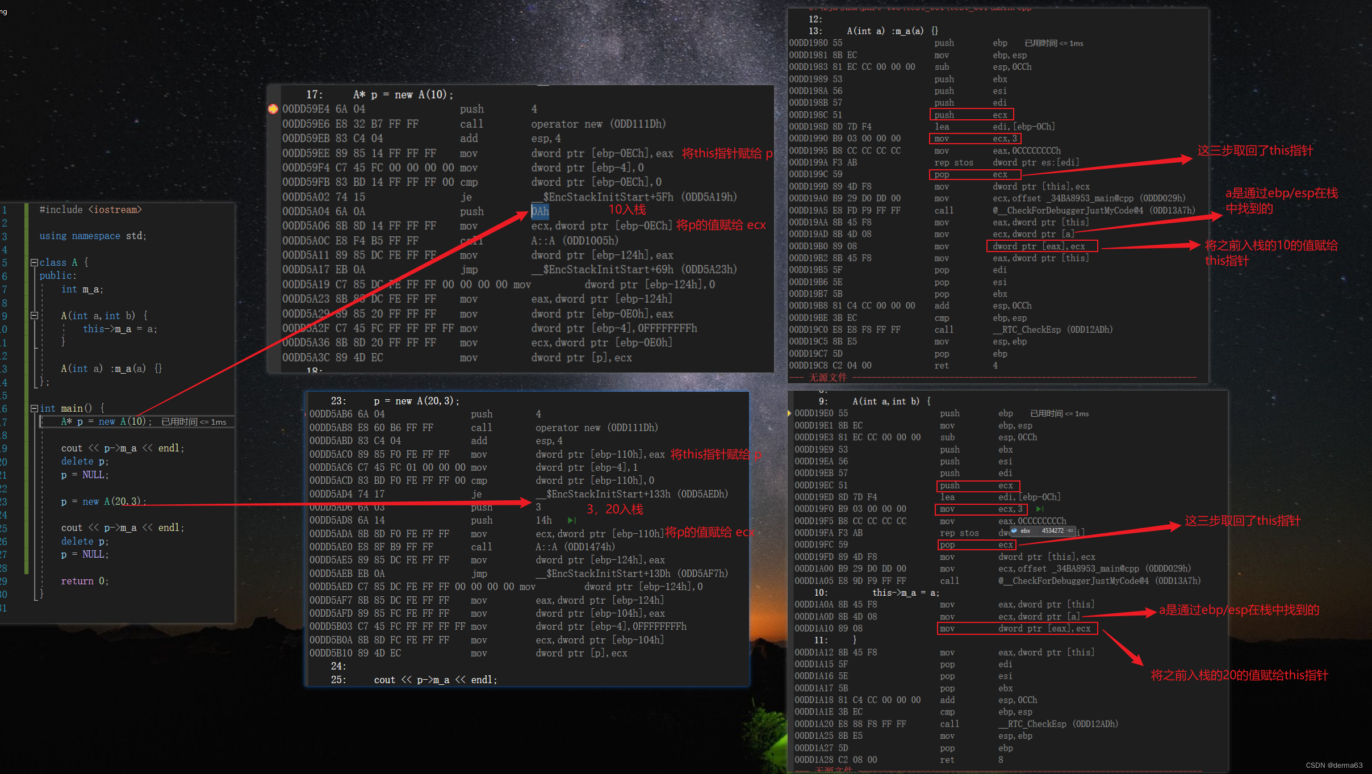This screenshot has width=1372, height=774.
Task: Click the breakpoint dot at 00DD59E4
Action: [x=273, y=109]
